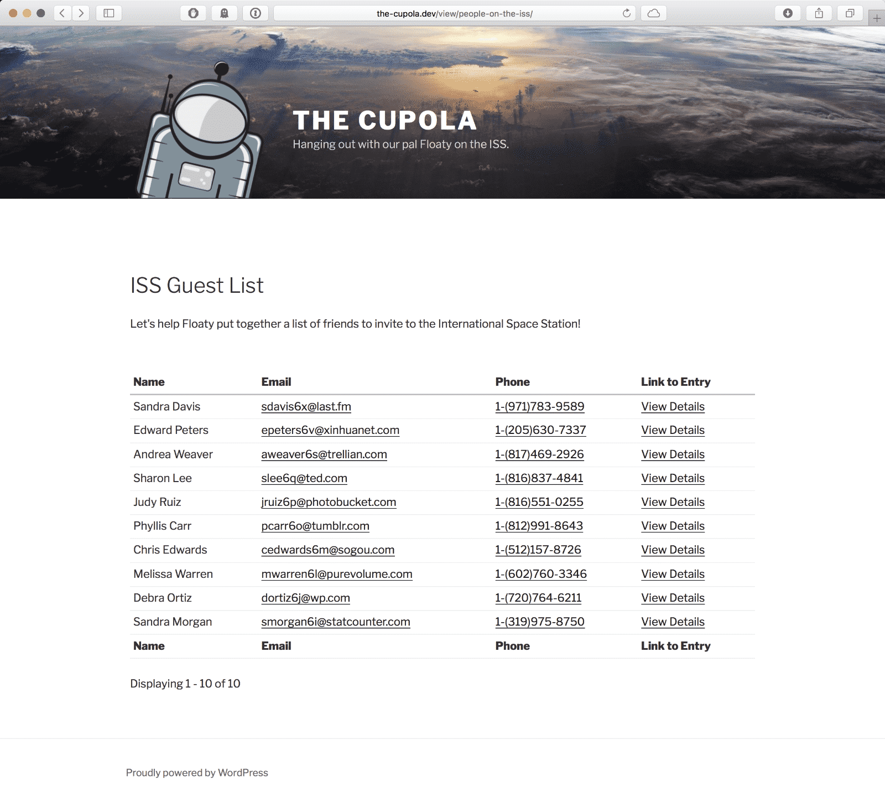Click the epeters6v@xinhuanet.com email link
The image size is (885, 807).
[330, 430]
